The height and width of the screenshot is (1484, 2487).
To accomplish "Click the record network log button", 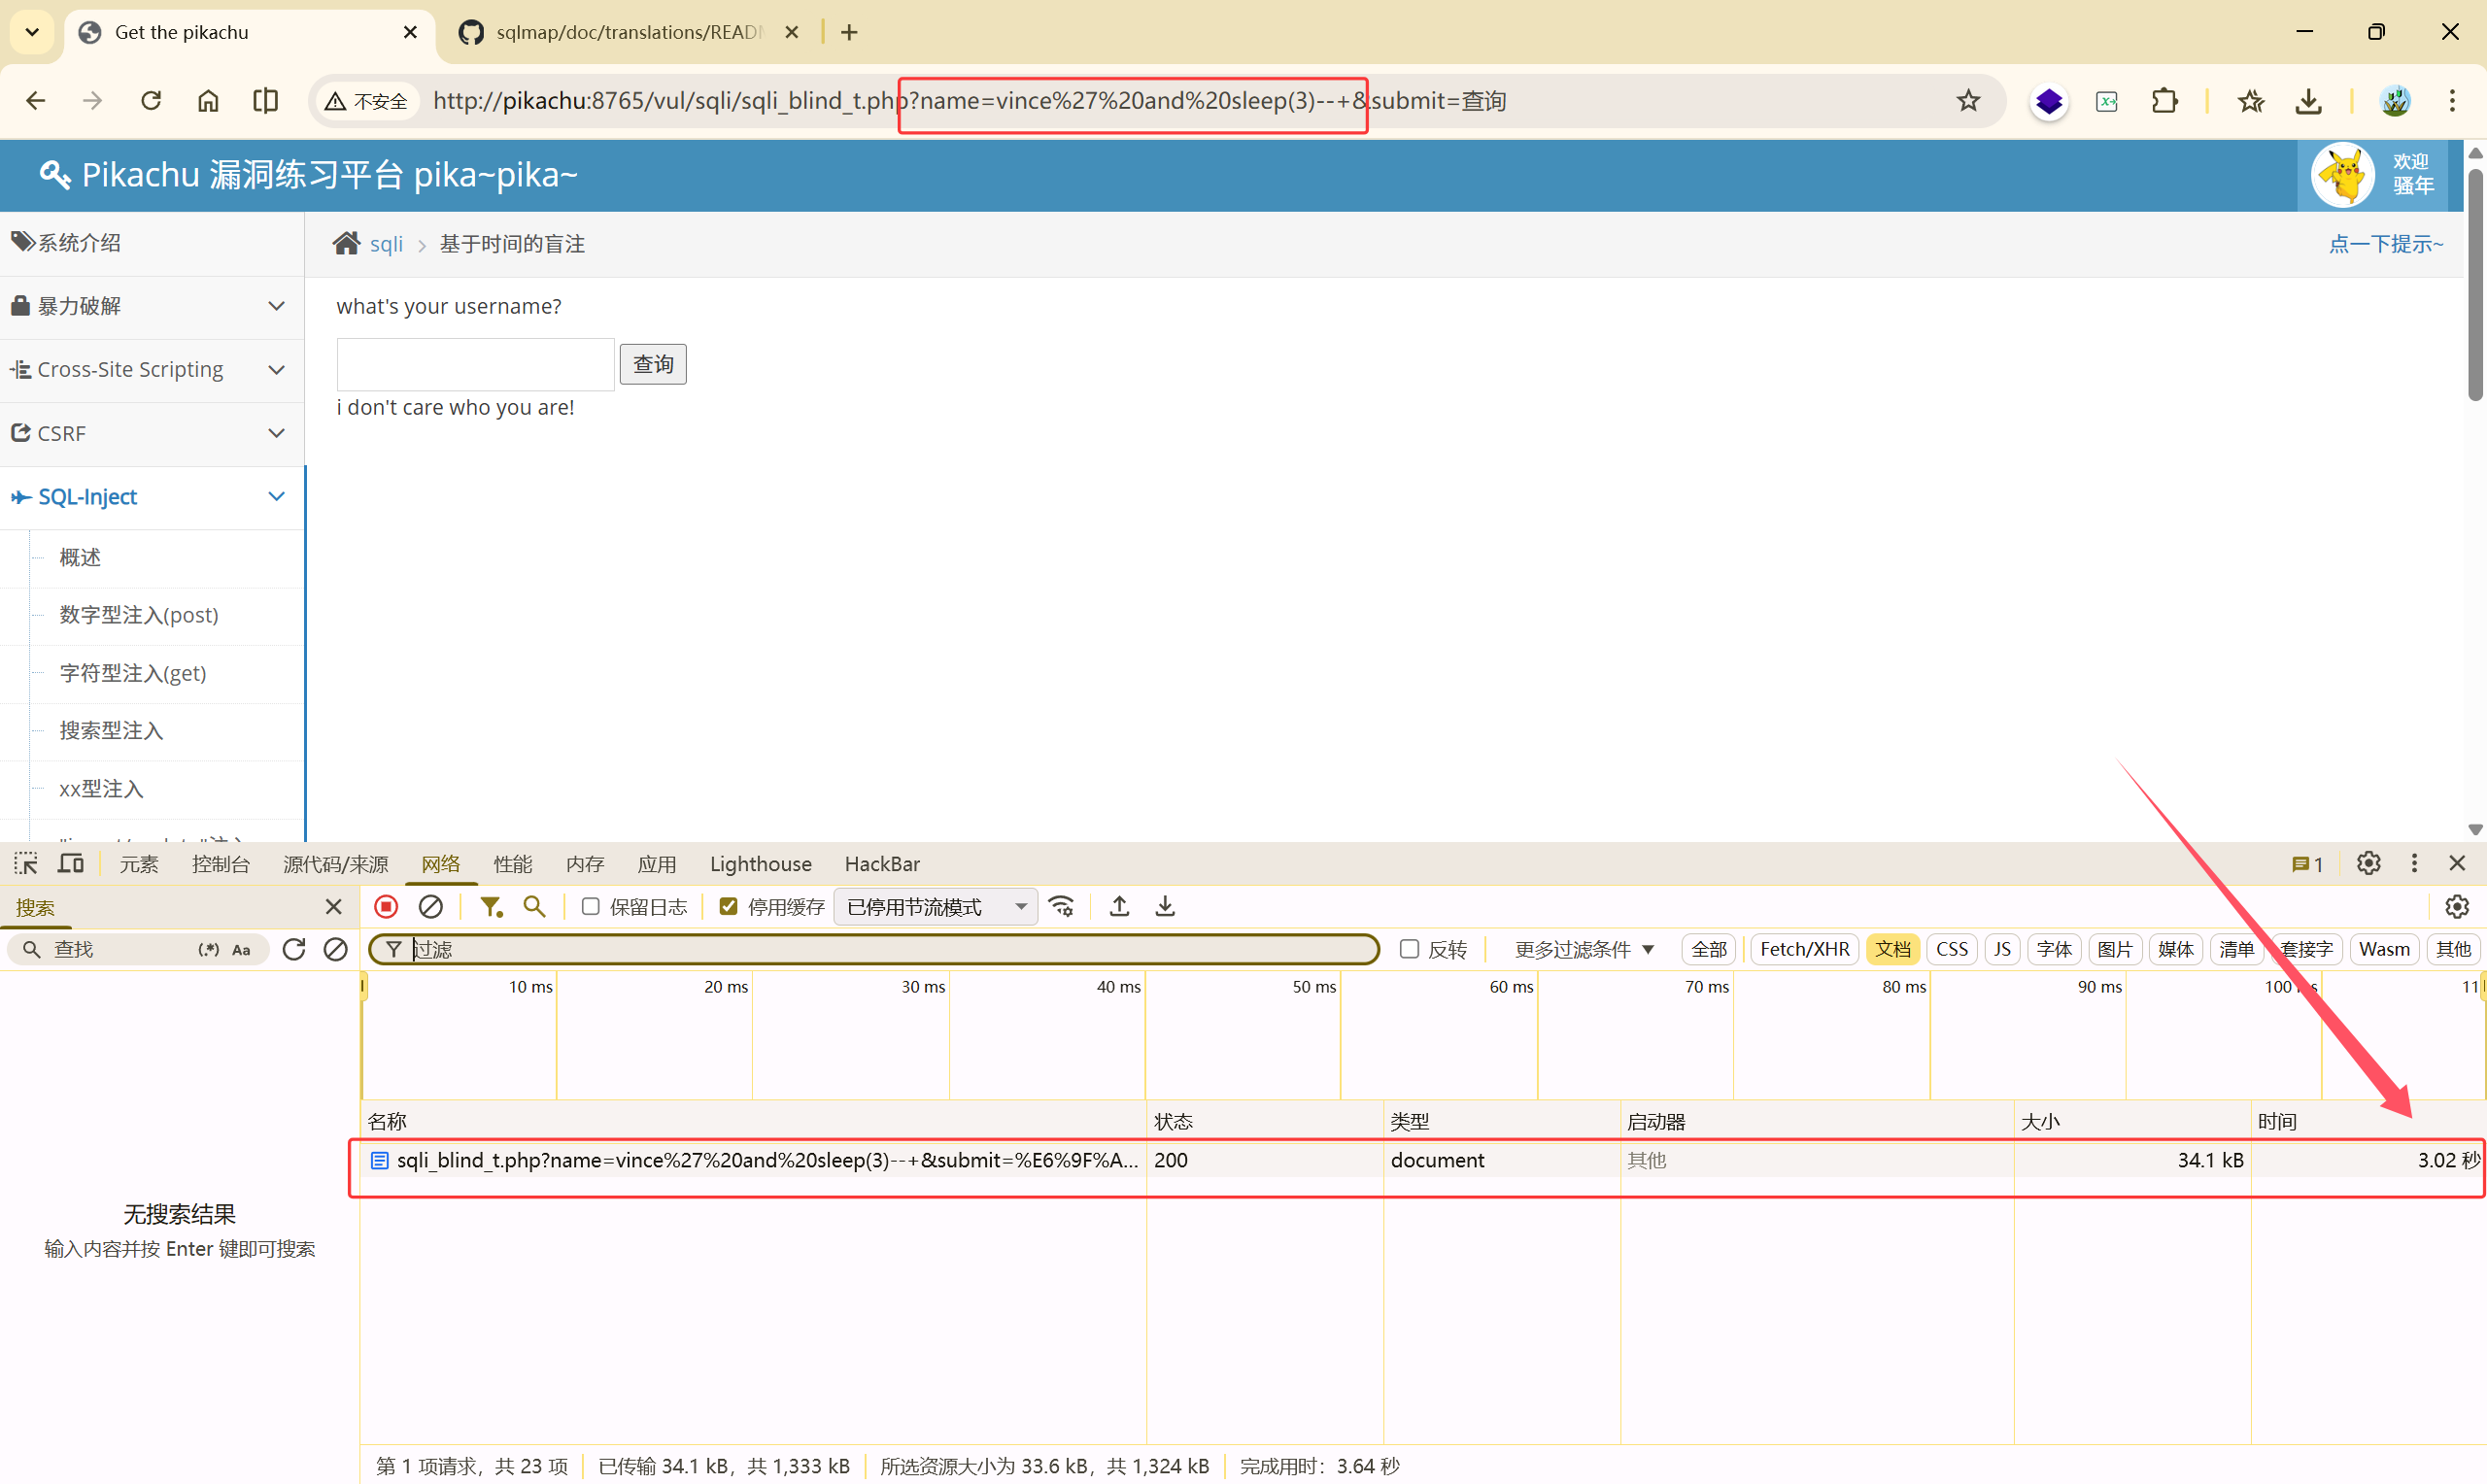I will (386, 906).
